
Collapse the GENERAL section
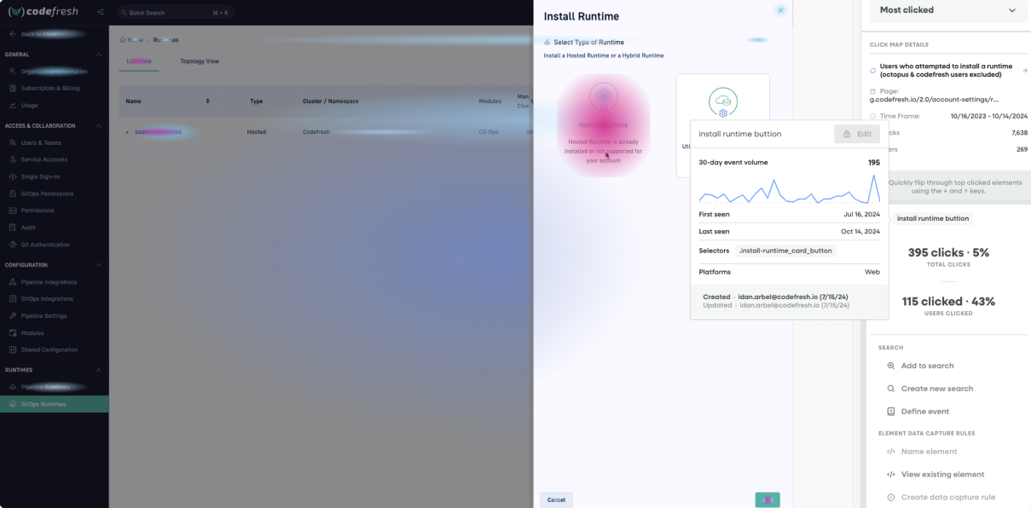tap(99, 55)
